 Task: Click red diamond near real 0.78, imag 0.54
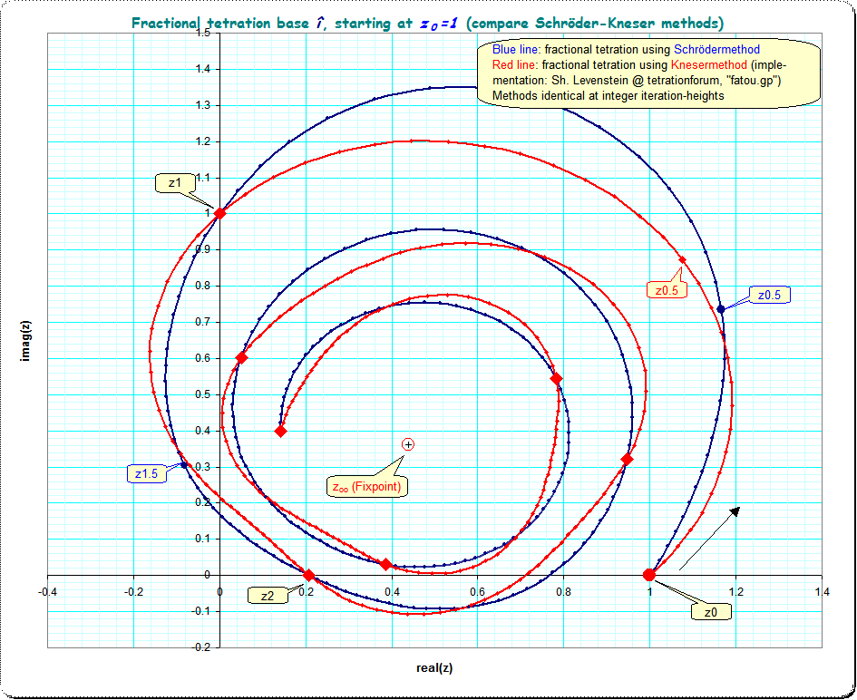[x=557, y=379]
